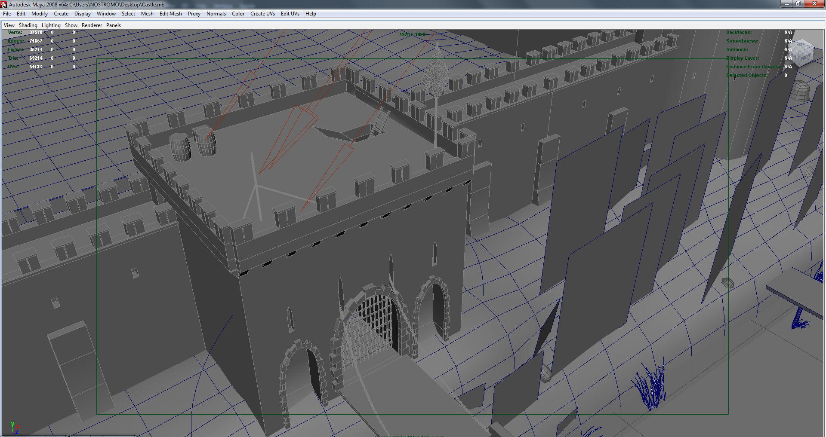Click the 1920 x 1080 resolution gate label
826x437 pixels.
click(412, 34)
